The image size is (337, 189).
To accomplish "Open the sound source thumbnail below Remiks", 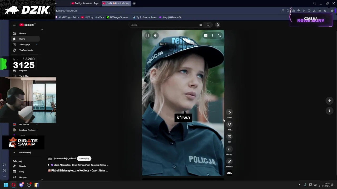I will point(229,173).
